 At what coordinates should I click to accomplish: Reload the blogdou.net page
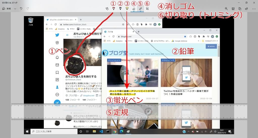pos(113,37)
